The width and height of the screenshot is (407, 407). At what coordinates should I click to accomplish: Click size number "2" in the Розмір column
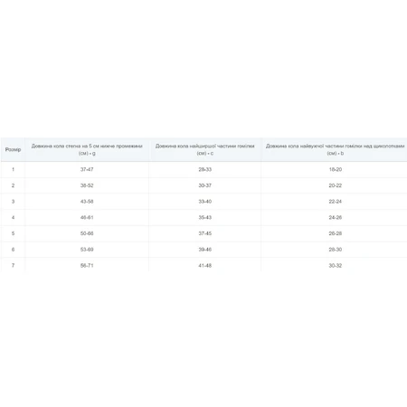point(13,185)
